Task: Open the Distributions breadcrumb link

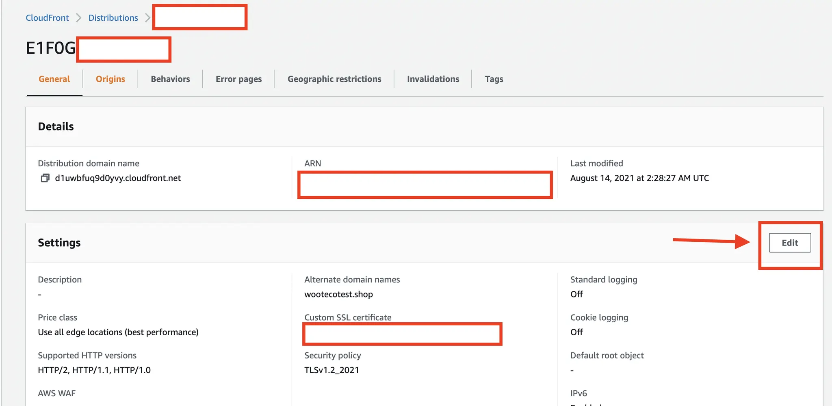Action: (113, 18)
